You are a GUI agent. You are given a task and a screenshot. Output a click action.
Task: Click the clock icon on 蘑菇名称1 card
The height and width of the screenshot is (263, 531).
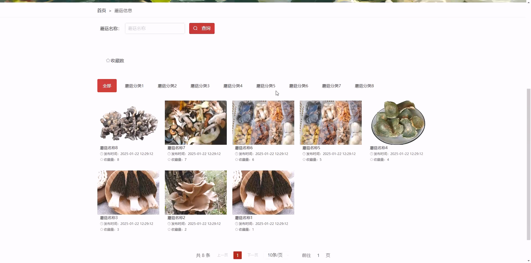[236, 223]
